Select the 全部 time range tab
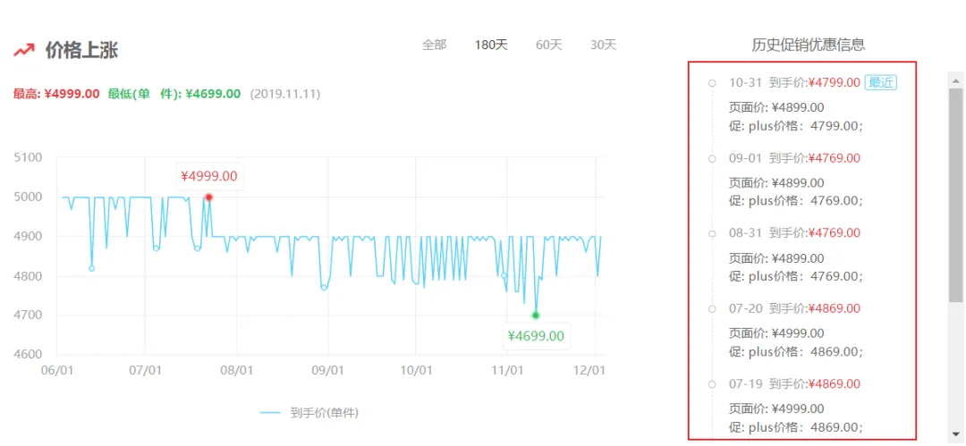The image size is (966, 446). [434, 45]
